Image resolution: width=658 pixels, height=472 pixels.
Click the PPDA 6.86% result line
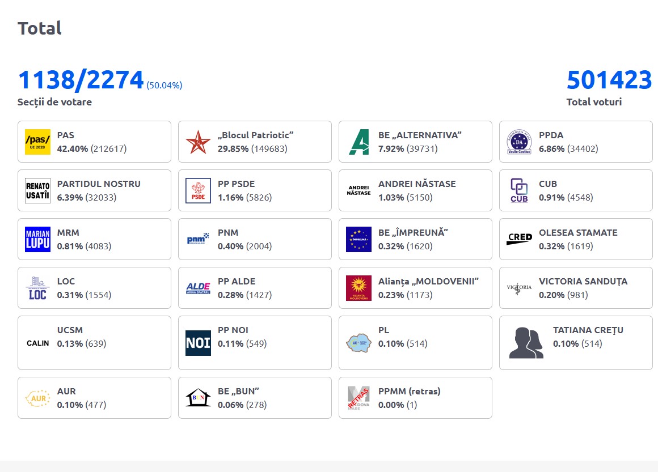[568, 149]
